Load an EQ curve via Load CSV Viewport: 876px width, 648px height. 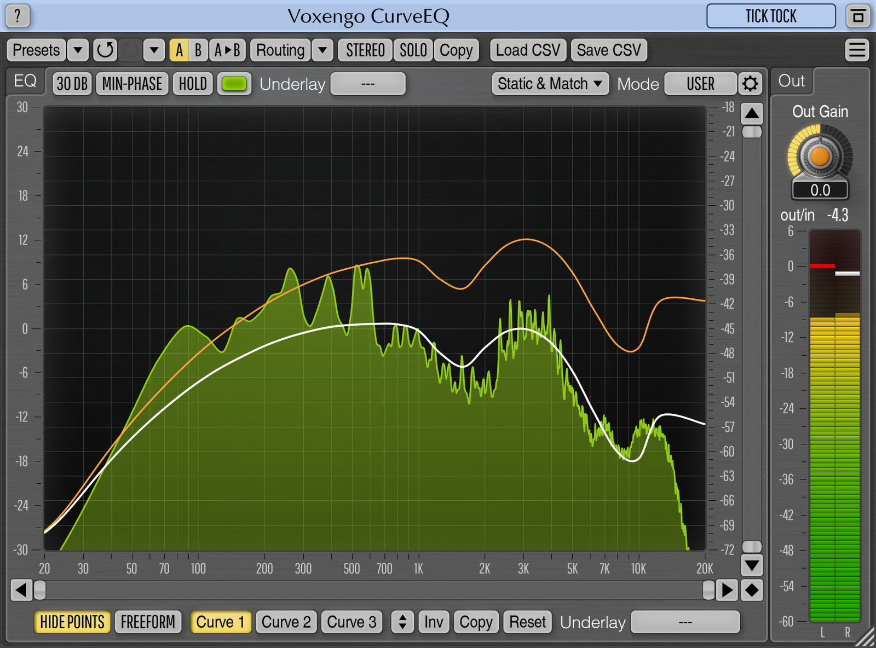coord(527,50)
